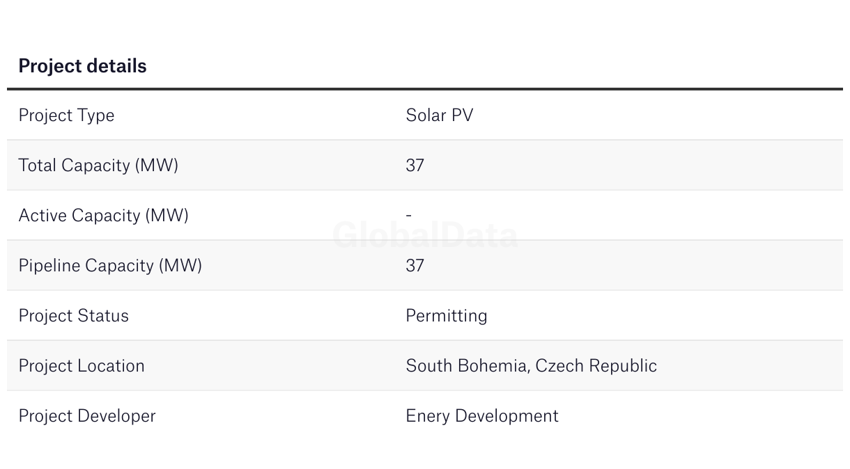
Task: Click the Project Developer label
Action: pyautogui.click(x=87, y=416)
